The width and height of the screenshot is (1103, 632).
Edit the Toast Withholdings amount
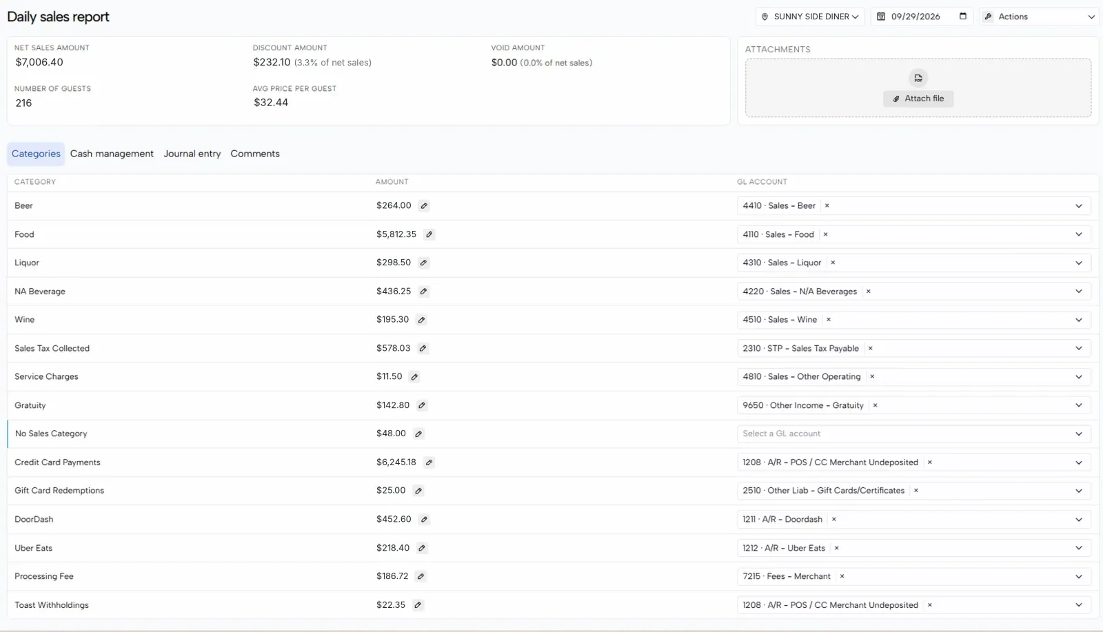pos(418,605)
